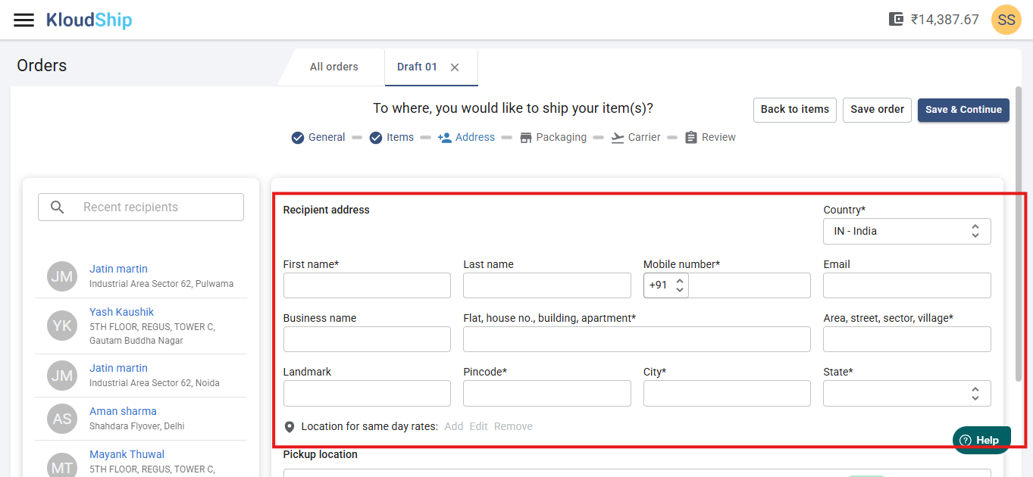The width and height of the screenshot is (1033, 477).
Task: Switch to the All orders tab
Action: point(333,67)
